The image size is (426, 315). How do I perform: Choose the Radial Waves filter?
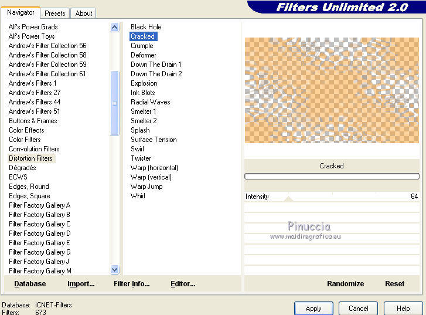pyautogui.click(x=150, y=102)
